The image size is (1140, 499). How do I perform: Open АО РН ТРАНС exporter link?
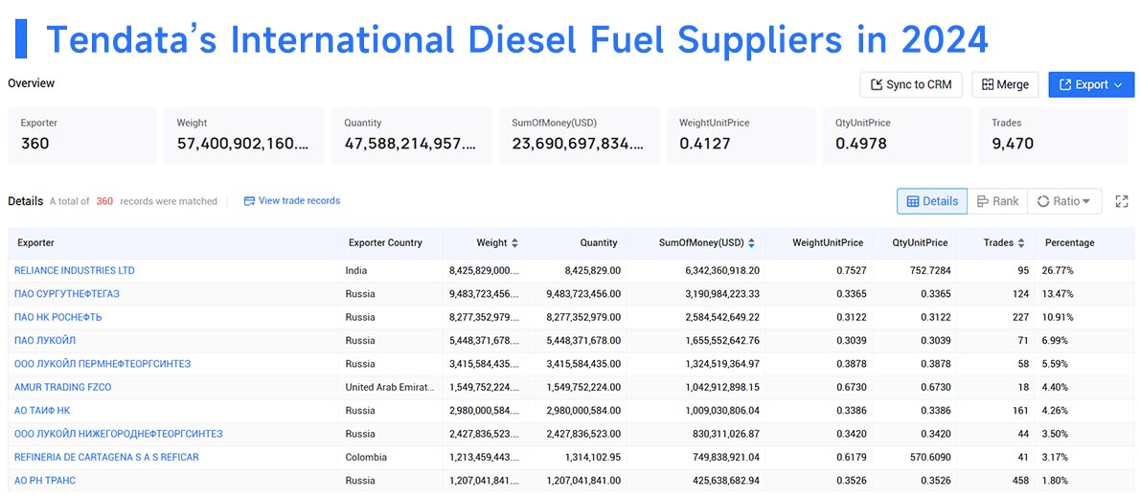pos(45,480)
